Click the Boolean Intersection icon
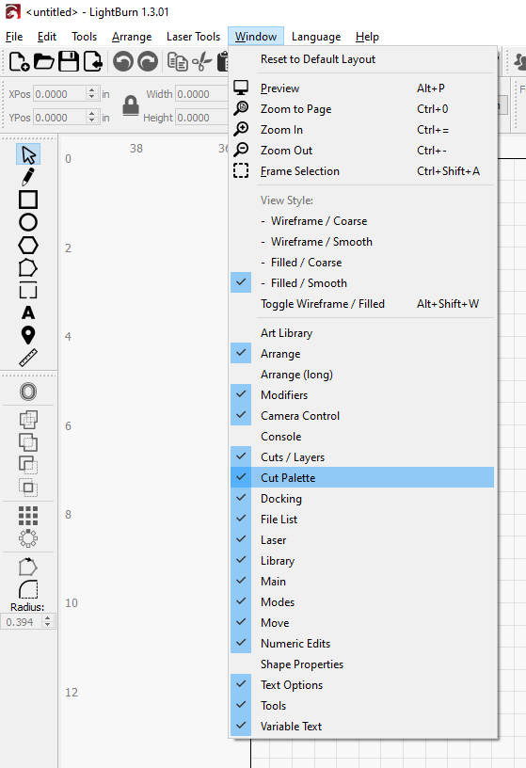526x768 pixels. pyautogui.click(x=28, y=488)
